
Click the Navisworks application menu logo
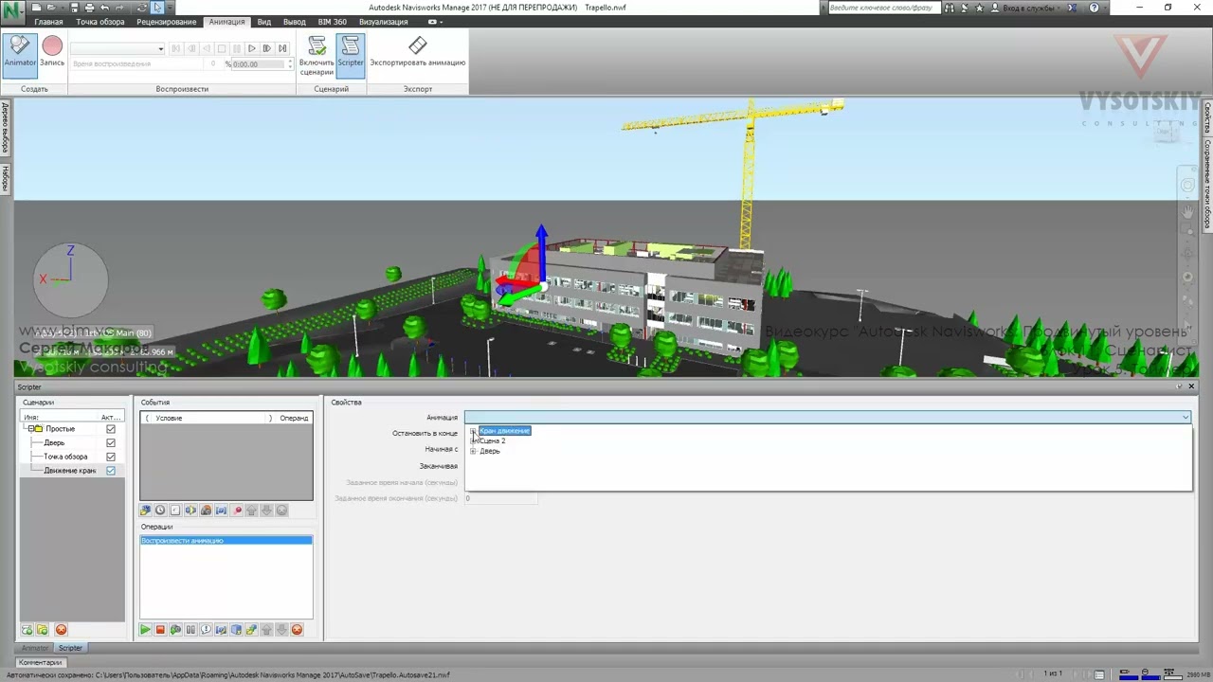(x=13, y=13)
